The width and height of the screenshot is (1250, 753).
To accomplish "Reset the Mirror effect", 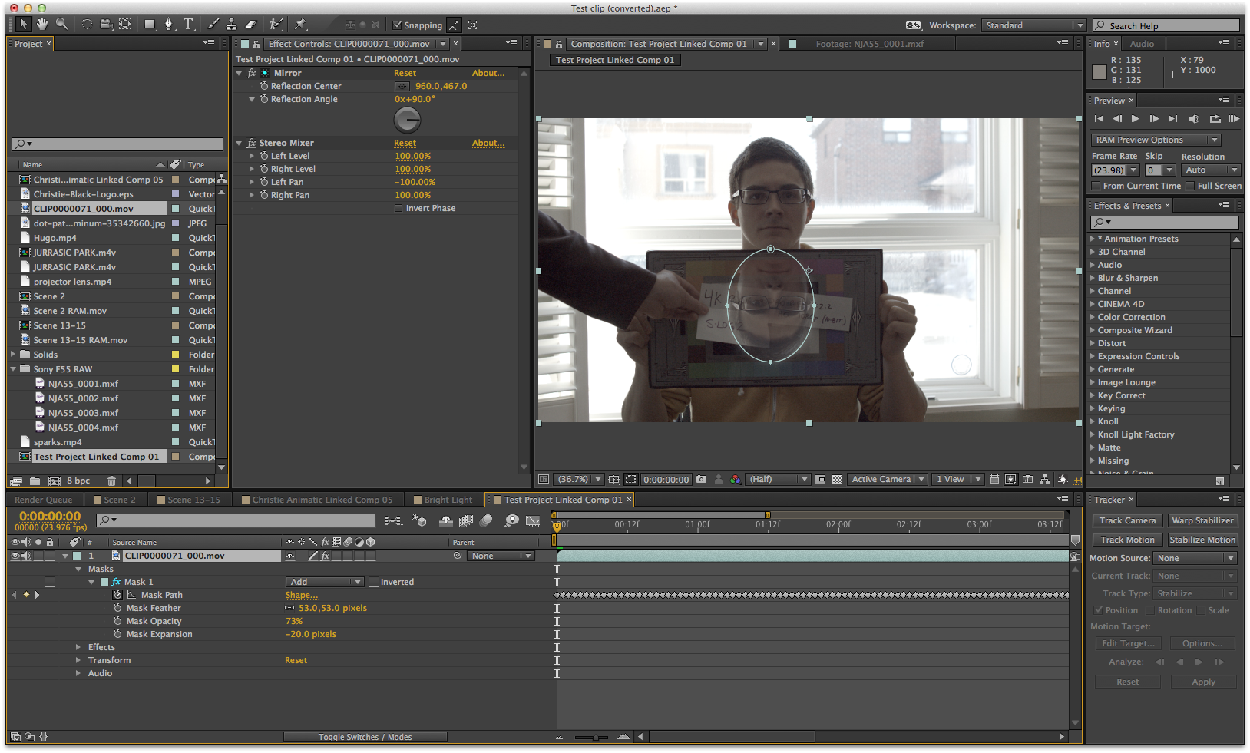I will pos(405,73).
